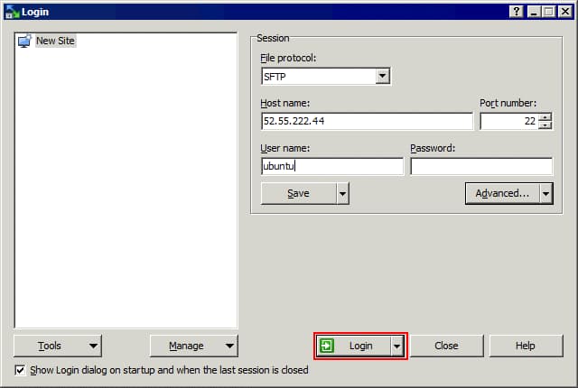Expand the Advanced button dropdown arrow
Screen dimensions: 578x388
pos(545,193)
